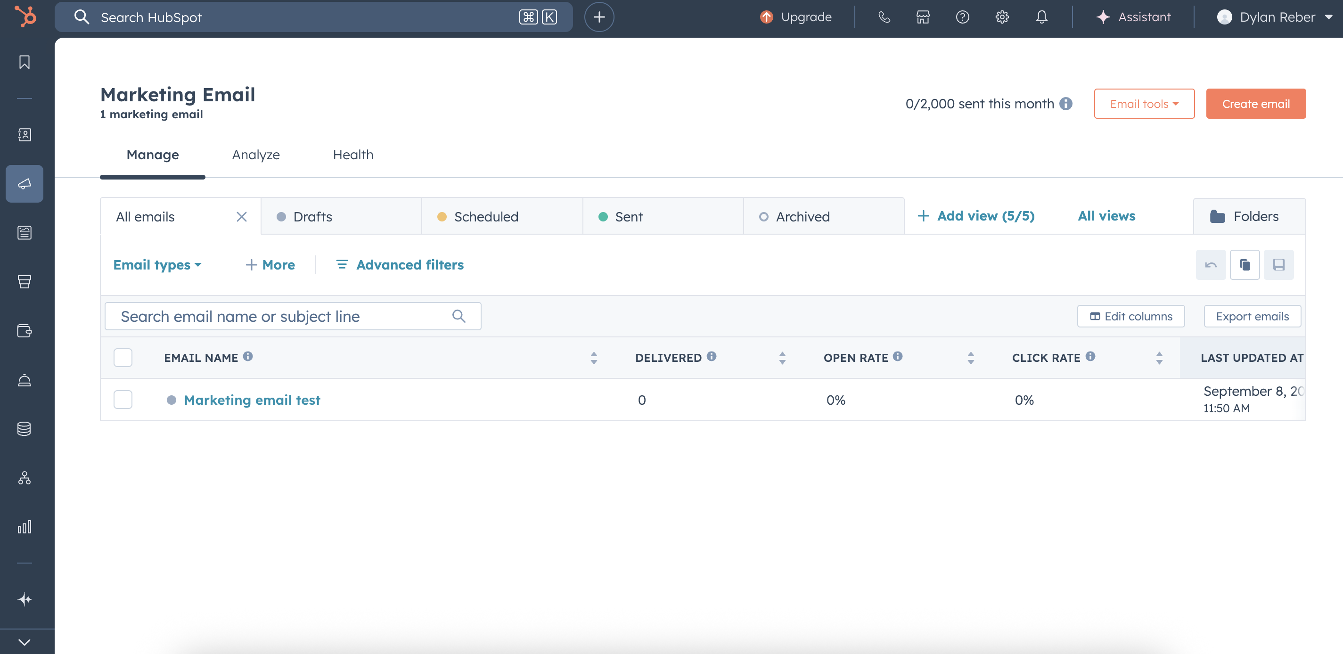Open the marketplace storefront icon
This screenshot has width=1343, height=654.
point(923,17)
